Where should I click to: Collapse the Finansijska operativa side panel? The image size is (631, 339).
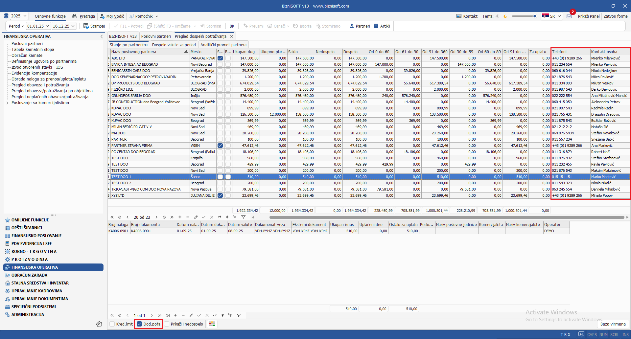tap(102, 36)
